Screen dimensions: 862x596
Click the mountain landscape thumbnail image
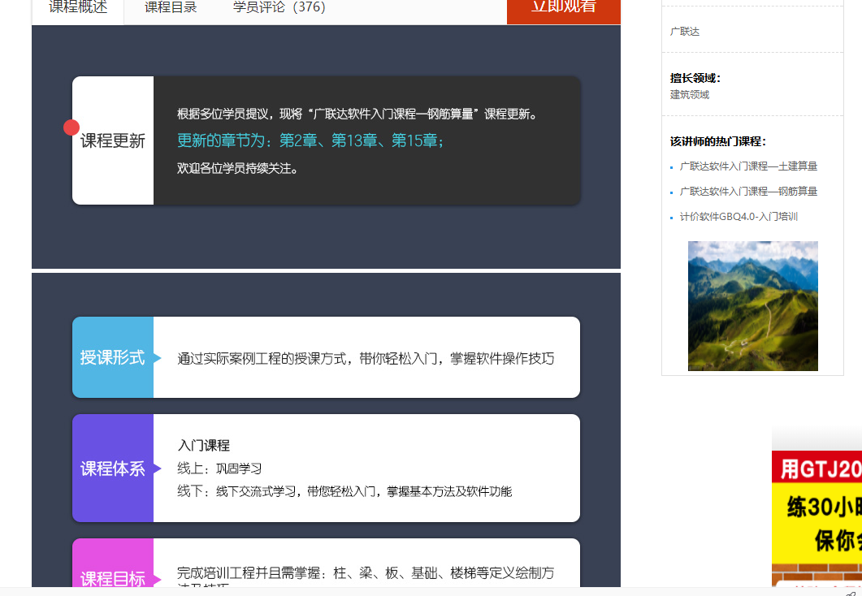pyautogui.click(x=752, y=306)
